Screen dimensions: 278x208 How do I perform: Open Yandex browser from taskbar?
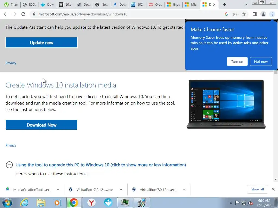point(91,203)
